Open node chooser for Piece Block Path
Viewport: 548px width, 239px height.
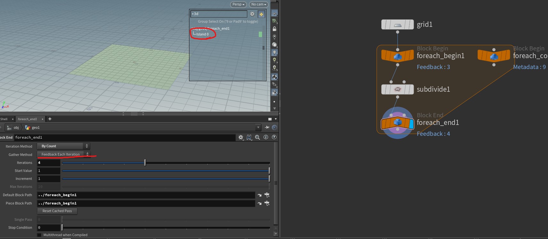pos(267,203)
